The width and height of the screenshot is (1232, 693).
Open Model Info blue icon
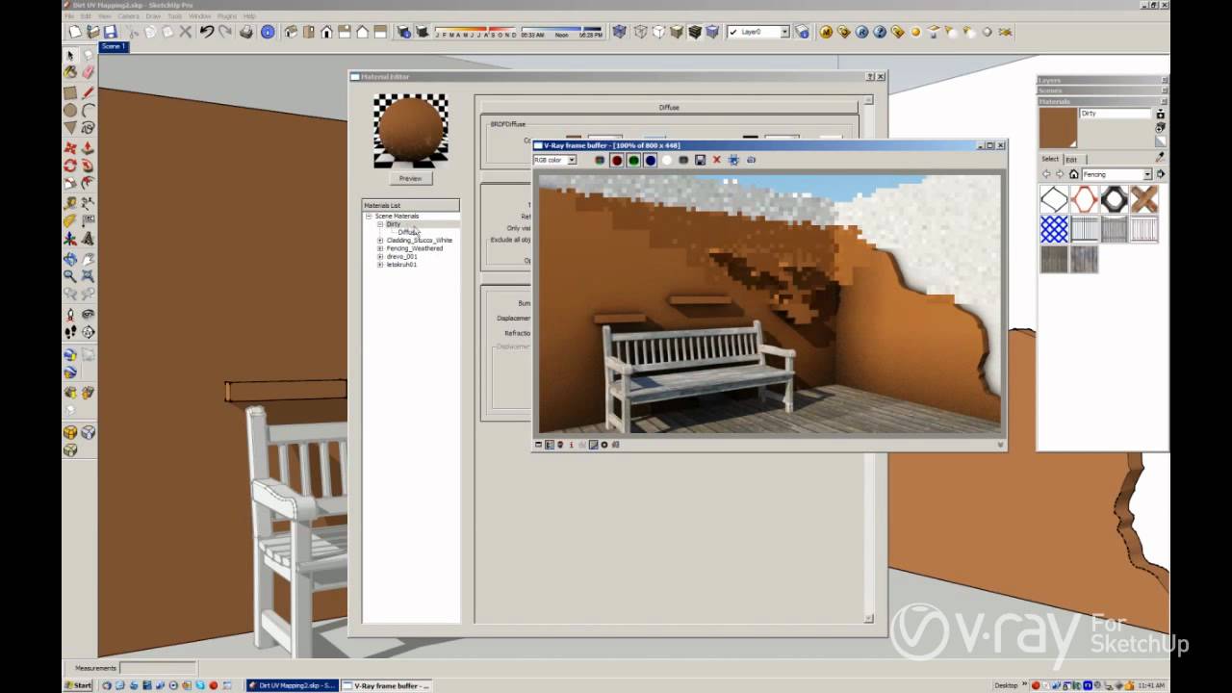coord(268,32)
